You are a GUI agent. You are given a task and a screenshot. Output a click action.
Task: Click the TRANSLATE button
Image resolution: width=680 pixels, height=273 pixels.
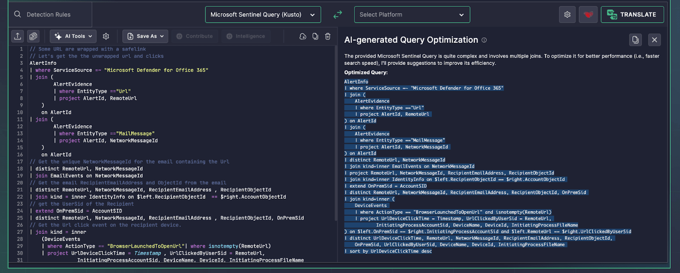coord(632,14)
